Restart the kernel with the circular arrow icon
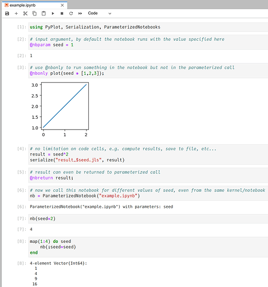 tap(71, 13)
